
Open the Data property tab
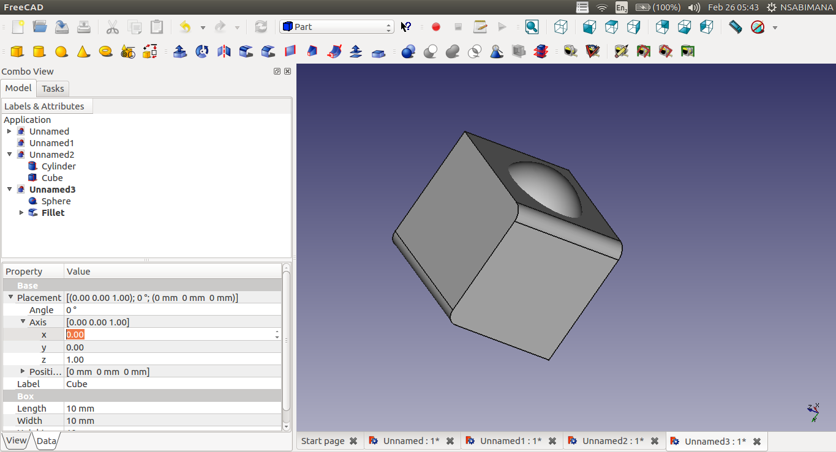[46, 441]
